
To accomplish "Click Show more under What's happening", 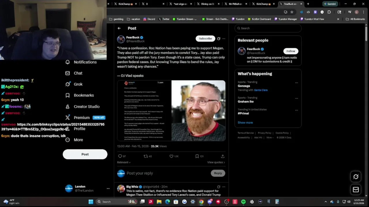I will 245,123.
